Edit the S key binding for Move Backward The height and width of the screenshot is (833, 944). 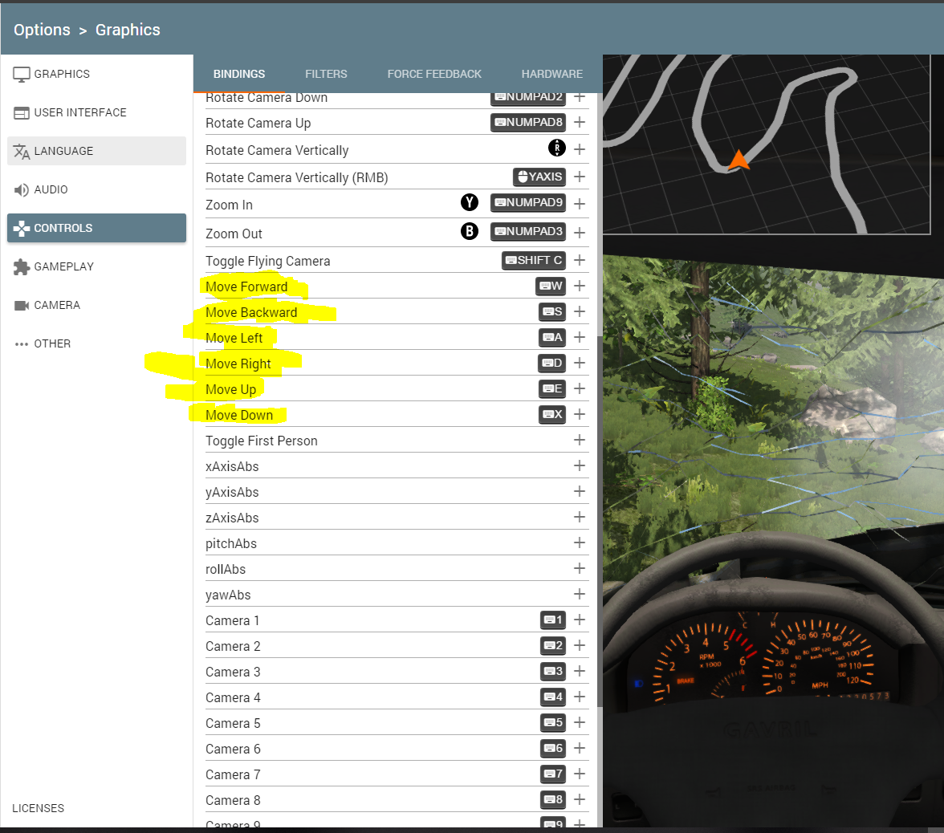click(552, 311)
